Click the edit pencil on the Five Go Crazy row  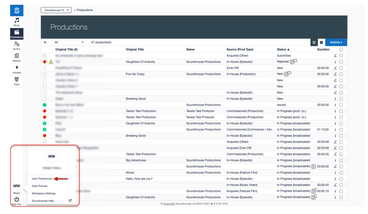click(x=335, y=74)
